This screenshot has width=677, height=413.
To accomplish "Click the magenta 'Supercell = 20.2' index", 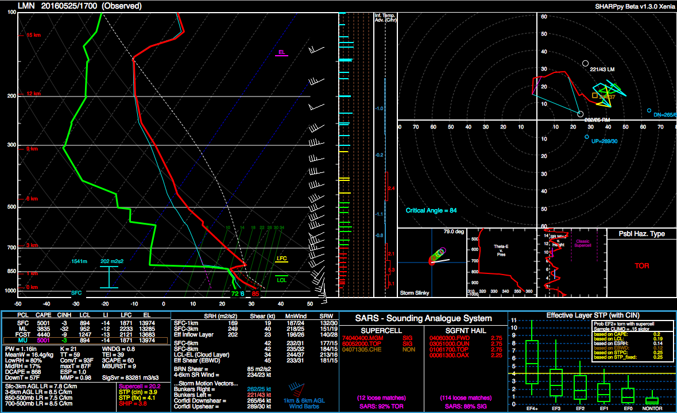I will tap(140, 386).
